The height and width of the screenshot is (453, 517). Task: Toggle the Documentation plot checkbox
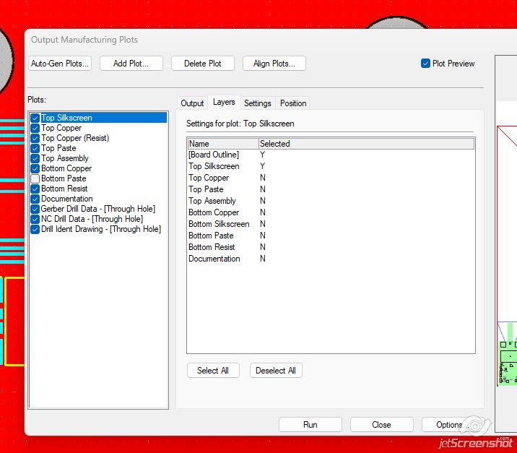click(x=35, y=199)
